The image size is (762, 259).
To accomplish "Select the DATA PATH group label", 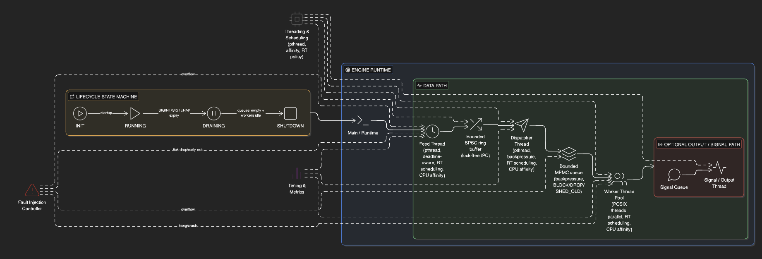I will pos(435,86).
